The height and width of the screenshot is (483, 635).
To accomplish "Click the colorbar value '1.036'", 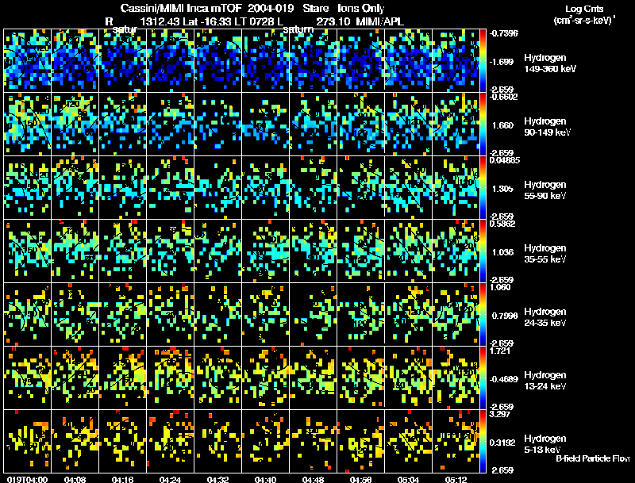I will tap(502, 252).
